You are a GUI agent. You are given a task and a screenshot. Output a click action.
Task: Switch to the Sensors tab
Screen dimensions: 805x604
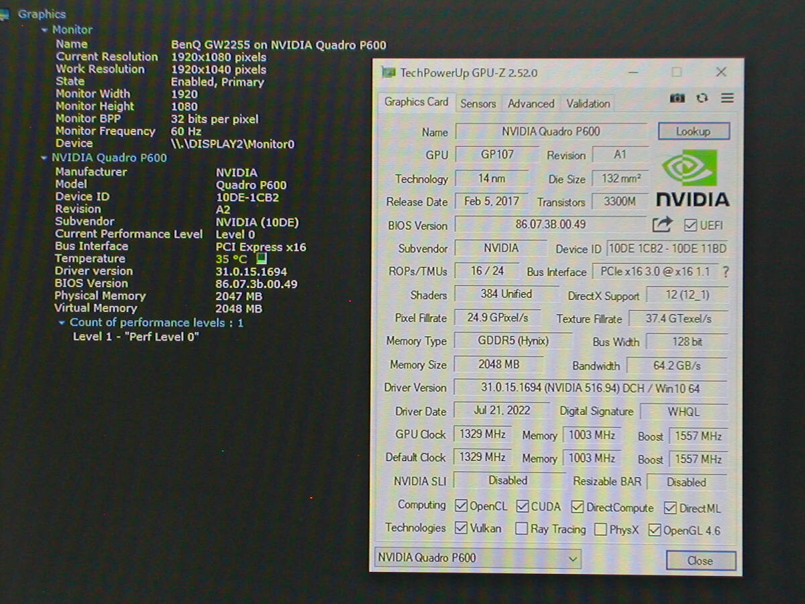[x=478, y=103]
